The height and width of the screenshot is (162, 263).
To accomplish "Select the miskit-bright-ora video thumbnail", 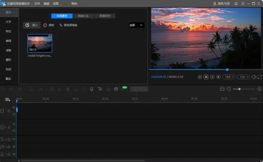I will pos(40,44).
